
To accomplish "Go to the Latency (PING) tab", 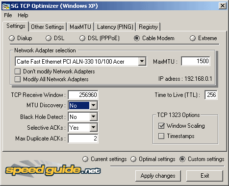I will pyautogui.click(x=115, y=27).
